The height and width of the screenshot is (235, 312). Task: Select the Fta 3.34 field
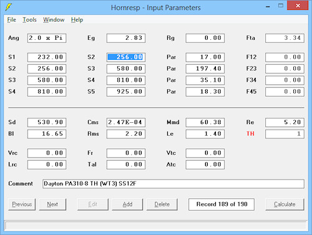(285, 38)
